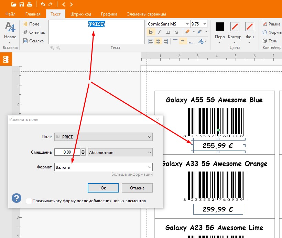Zoom in the text editor box

[x=52, y=48]
